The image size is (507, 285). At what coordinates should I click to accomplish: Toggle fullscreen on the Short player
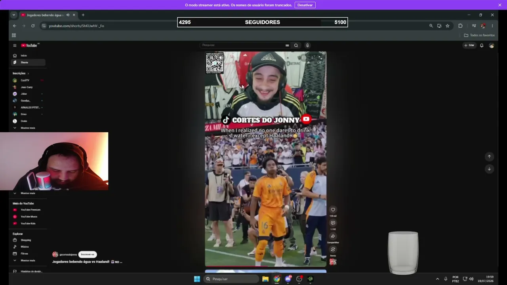click(x=320, y=58)
